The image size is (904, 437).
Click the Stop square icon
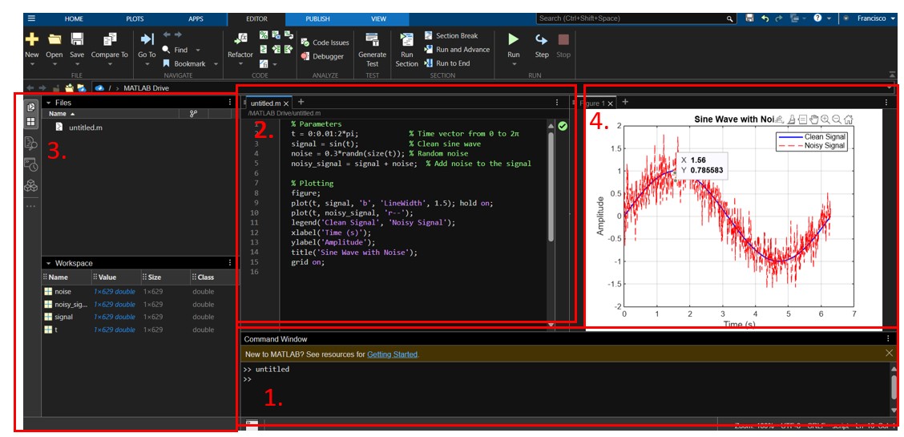[x=563, y=39]
